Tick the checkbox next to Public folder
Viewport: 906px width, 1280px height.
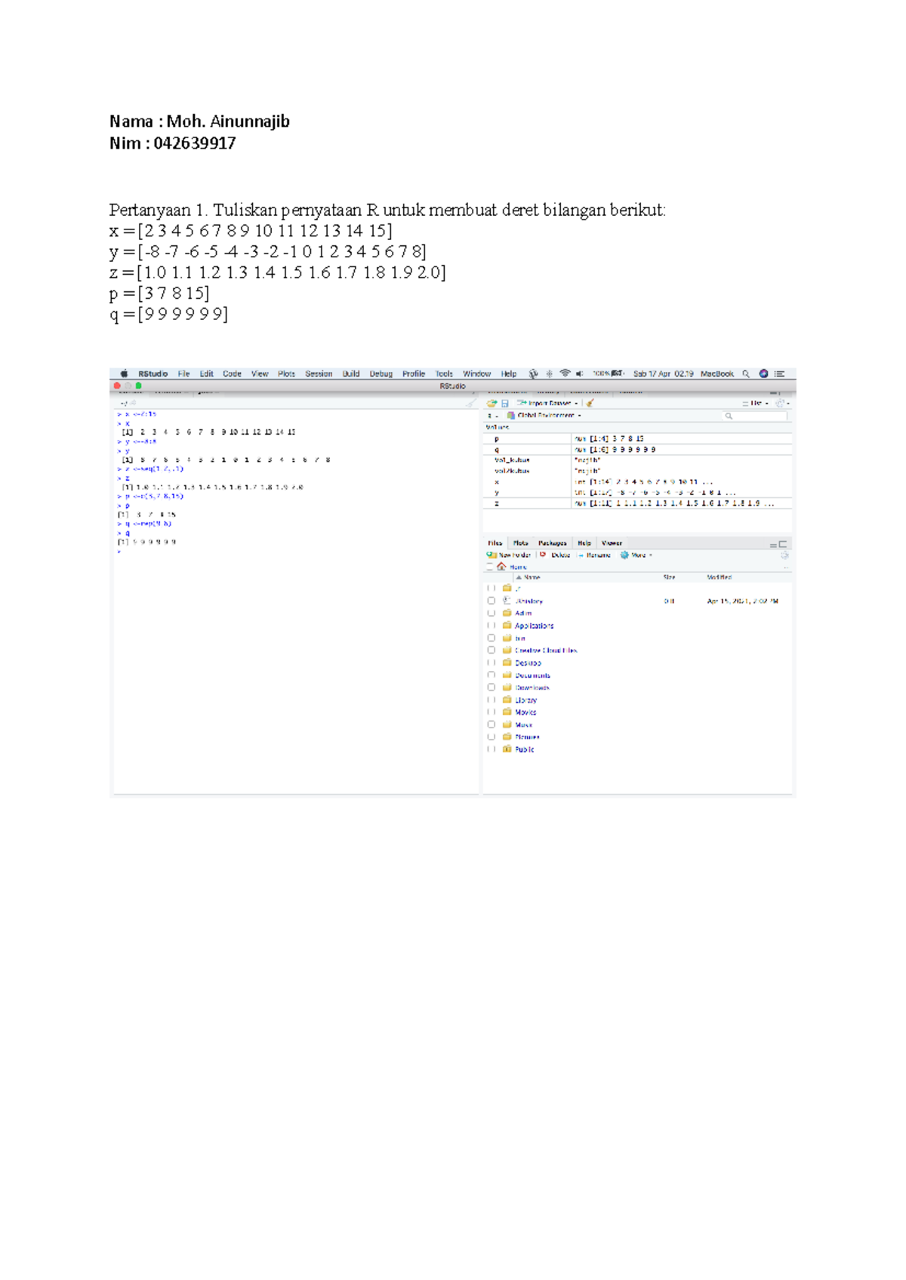[x=492, y=749]
